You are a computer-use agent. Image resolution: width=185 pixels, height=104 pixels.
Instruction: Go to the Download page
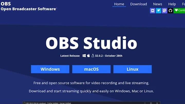pos(139,4)
